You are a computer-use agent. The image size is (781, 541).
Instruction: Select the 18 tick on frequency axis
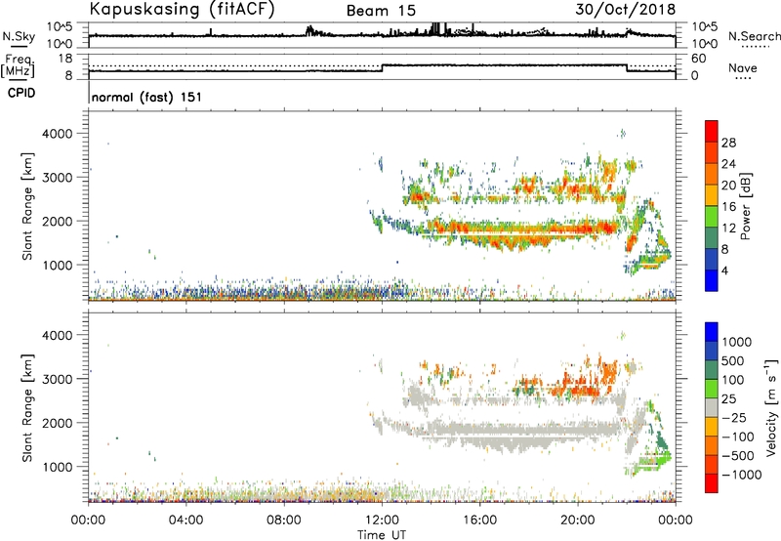pyautogui.click(x=64, y=59)
